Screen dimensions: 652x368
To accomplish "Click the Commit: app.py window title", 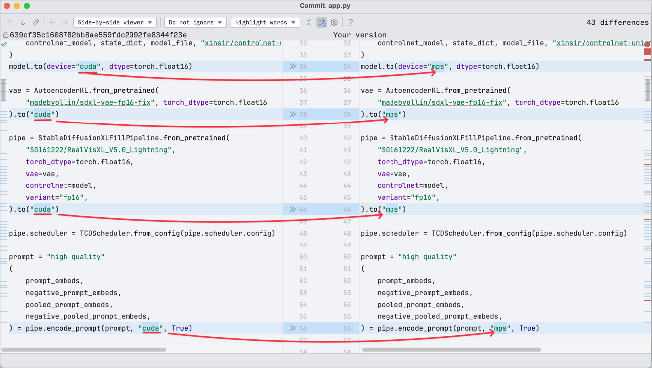I will click(x=325, y=6).
